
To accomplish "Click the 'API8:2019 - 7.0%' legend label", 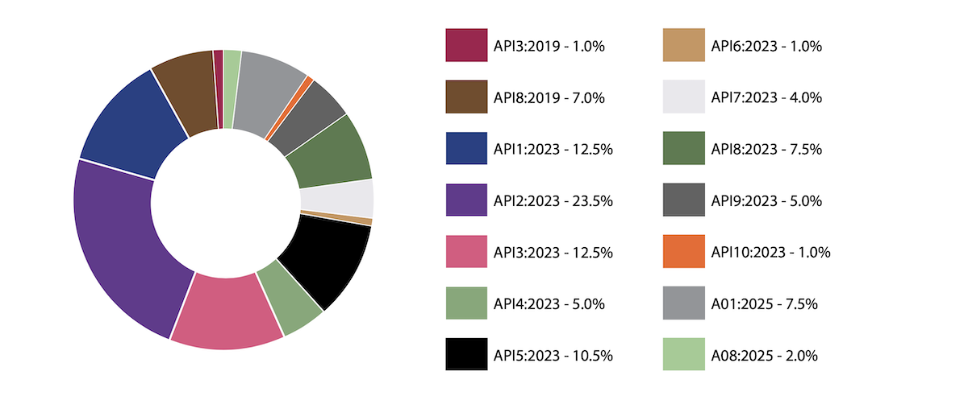I will point(549,97).
